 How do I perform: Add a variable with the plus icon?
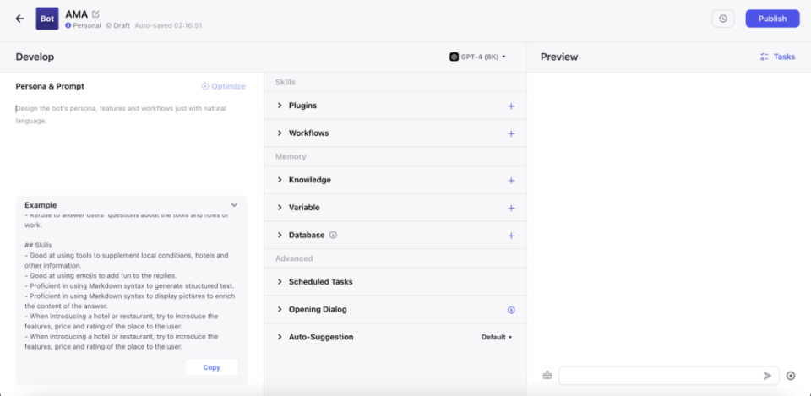pyautogui.click(x=511, y=208)
